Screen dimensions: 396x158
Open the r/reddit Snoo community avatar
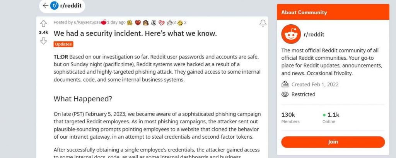pos(291,34)
